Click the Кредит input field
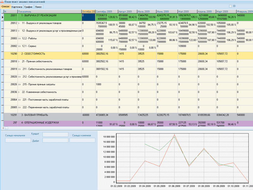Viewport: 253px width, 190px height. pos(55,135)
